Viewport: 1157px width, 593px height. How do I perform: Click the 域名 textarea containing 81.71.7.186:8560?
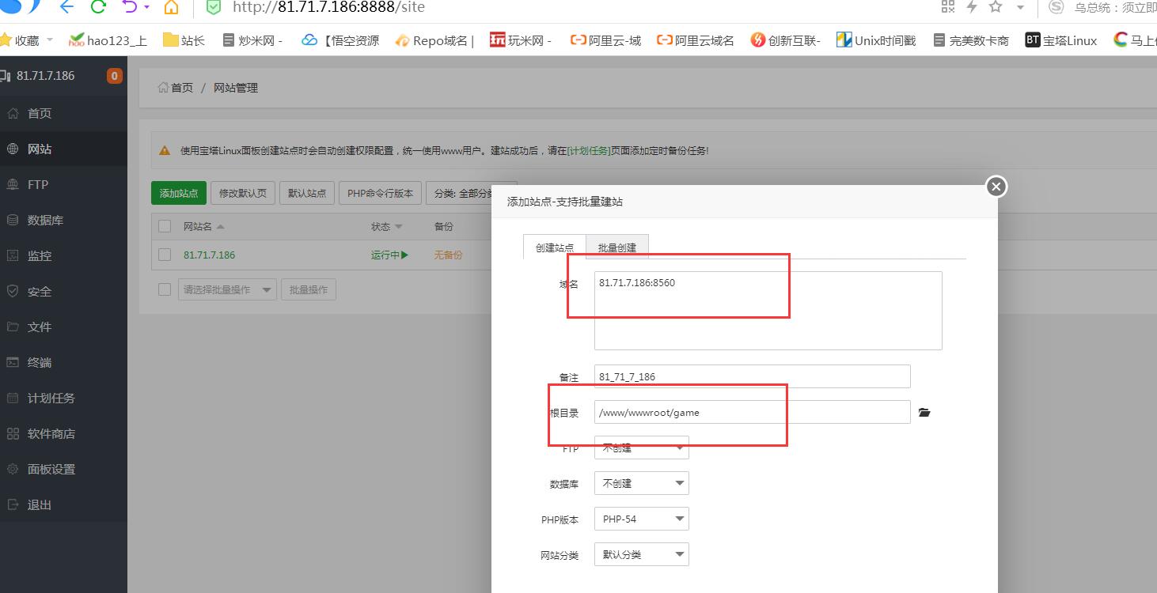(x=768, y=311)
